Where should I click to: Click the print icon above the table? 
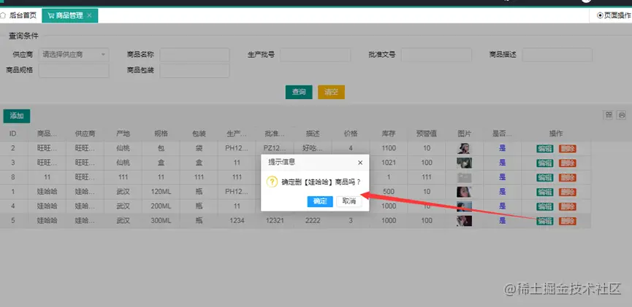coord(622,115)
